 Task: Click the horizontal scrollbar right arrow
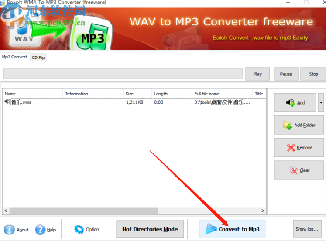click(x=263, y=210)
